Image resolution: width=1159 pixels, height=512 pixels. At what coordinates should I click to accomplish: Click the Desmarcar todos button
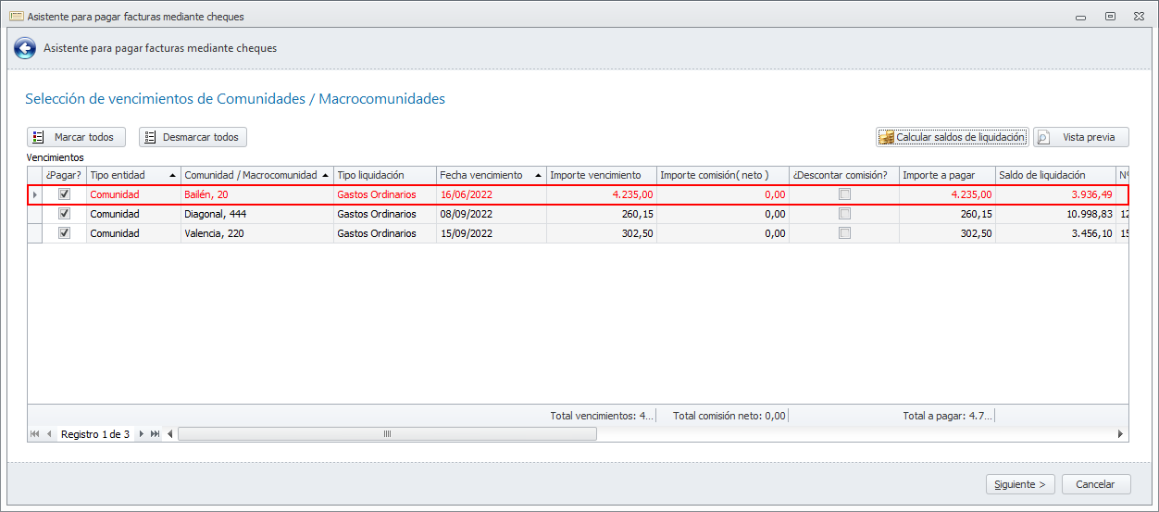click(193, 137)
